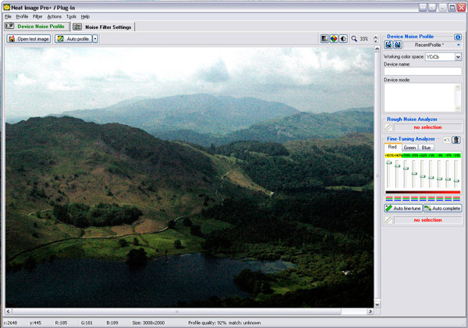468x328 pixels.
Task: Open the Filter menu
Action: [37, 16]
